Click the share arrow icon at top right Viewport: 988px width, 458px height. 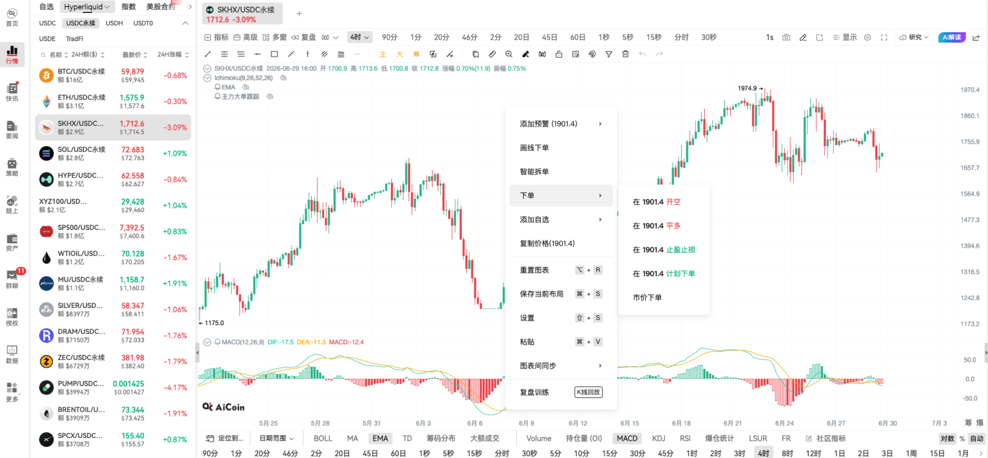pos(976,37)
